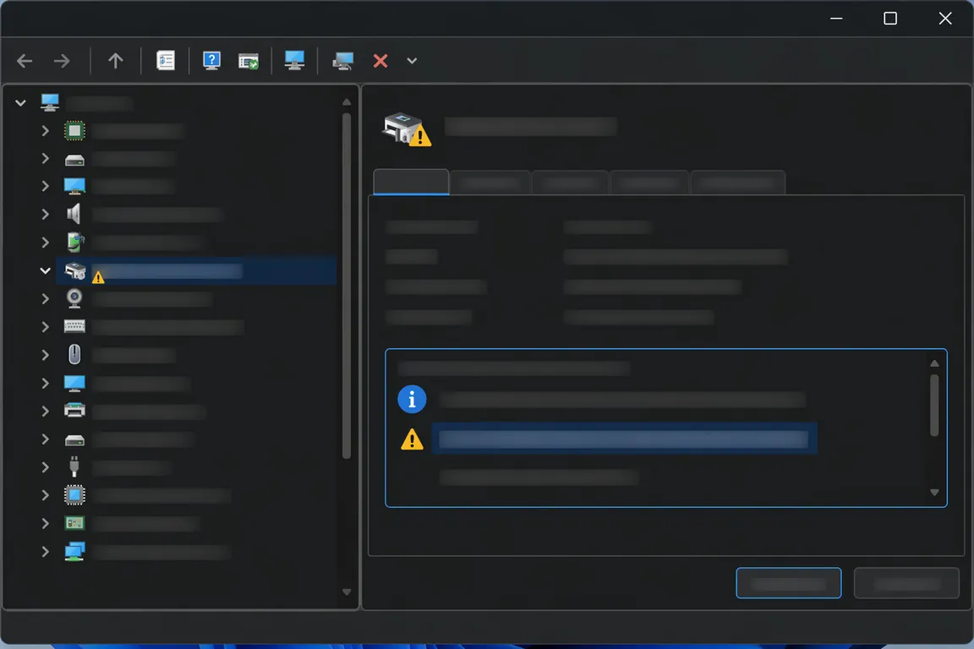
Task: Click the device tree scroll down arrow
Action: click(347, 592)
